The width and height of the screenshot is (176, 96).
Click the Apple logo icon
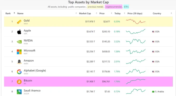[19, 32]
